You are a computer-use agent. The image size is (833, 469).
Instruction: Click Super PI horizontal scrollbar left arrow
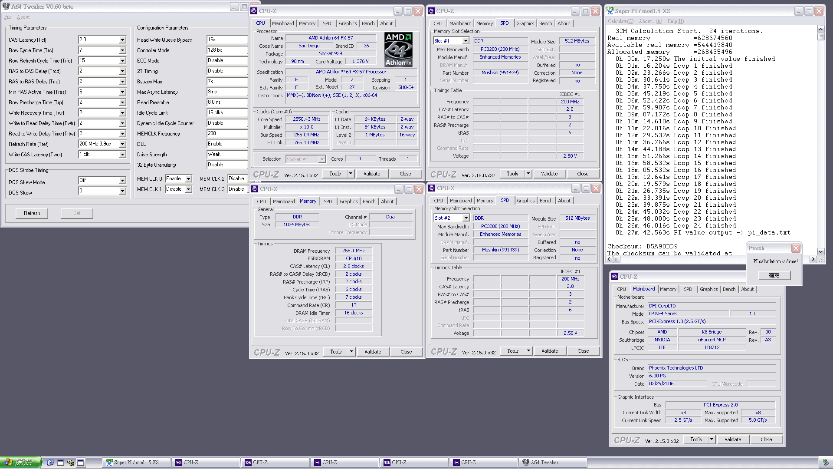click(x=610, y=259)
